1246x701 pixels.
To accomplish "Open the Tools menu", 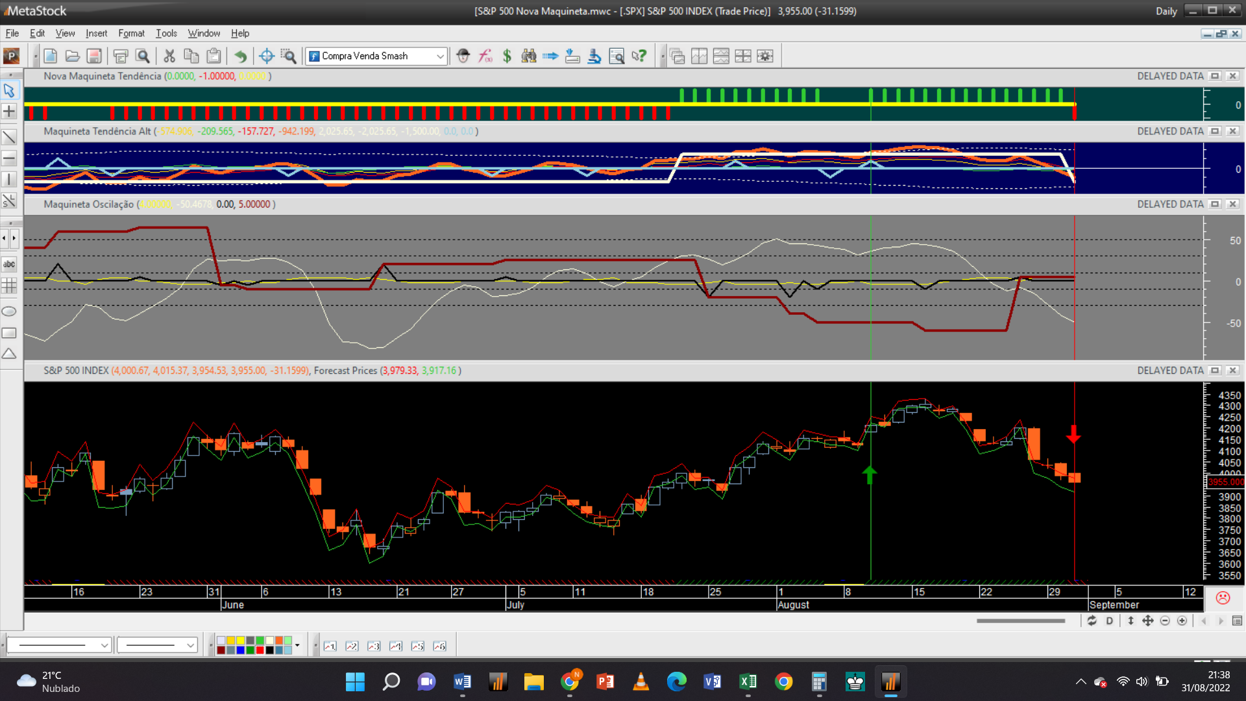I will [x=166, y=33].
